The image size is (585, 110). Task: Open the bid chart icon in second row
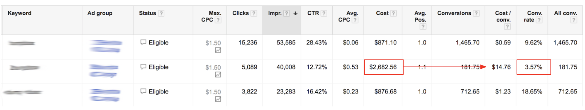pyautogui.click(x=218, y=75)
